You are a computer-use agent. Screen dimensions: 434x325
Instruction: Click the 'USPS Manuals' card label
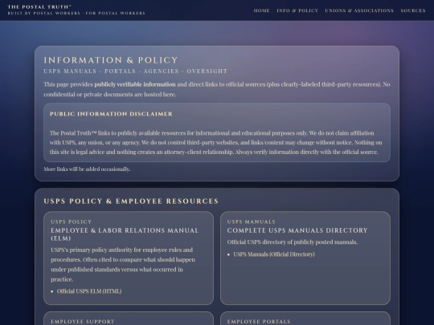[252, 221]
